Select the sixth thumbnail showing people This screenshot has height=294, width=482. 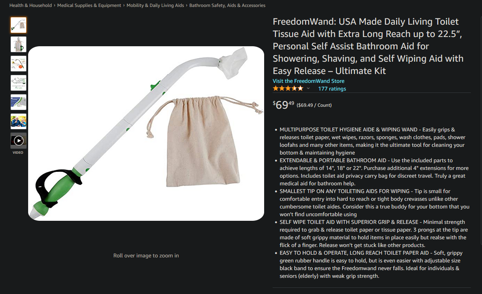tap(19, 121)
